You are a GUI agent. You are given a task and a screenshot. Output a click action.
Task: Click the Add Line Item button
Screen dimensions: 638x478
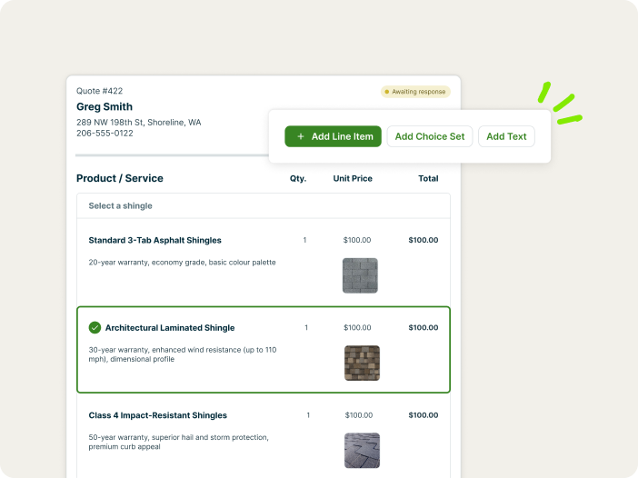(x=333, y=136)
